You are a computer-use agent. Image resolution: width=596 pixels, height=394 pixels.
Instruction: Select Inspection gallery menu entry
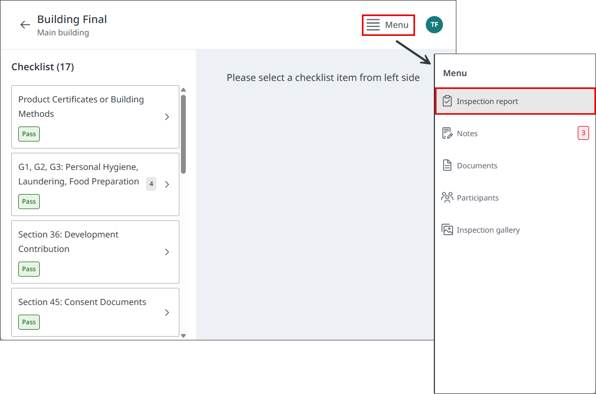pyautogui.click(x=515, y=229)
